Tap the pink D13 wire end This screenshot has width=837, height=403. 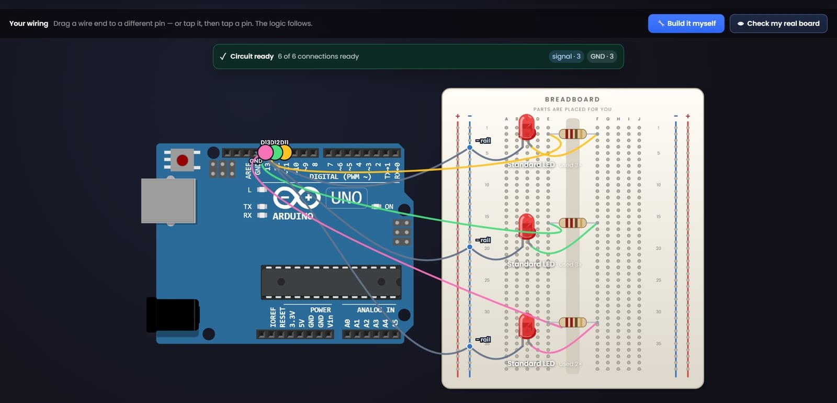pyautogui.click(x=265, y=152)
